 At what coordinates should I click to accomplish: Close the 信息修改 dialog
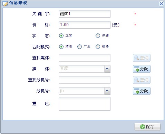[x=161, y=3]
